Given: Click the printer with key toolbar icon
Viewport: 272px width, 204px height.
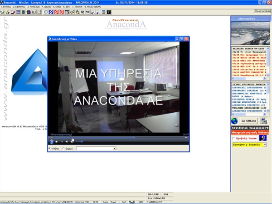Looking at the screenshot, I should coord(78,12).
